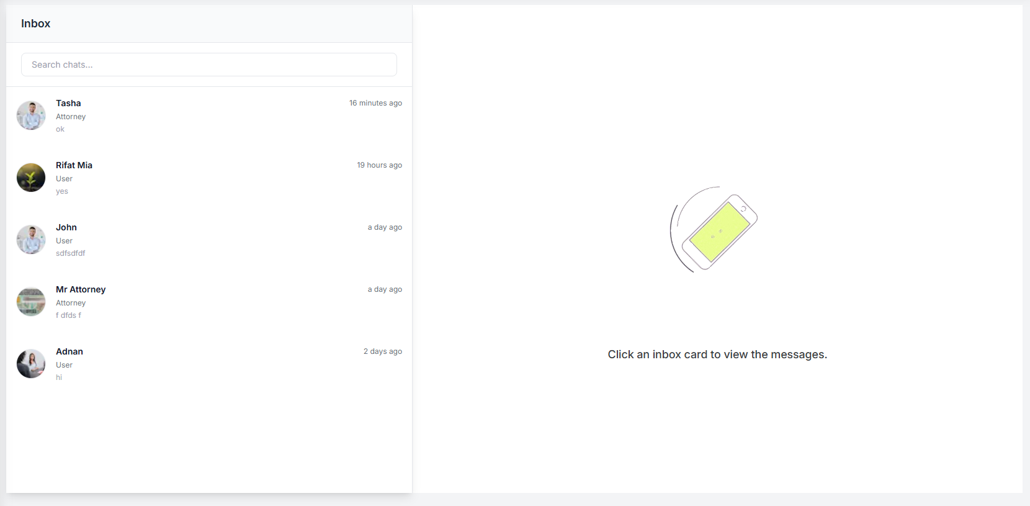
Task: Click the '2 days ago' timestamp
Action: pos(383,351)
